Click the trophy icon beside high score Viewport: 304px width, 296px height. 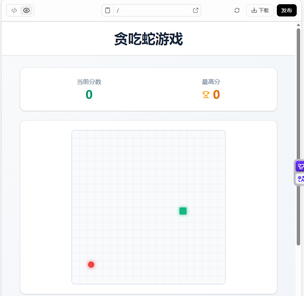[x=206, y=95]
